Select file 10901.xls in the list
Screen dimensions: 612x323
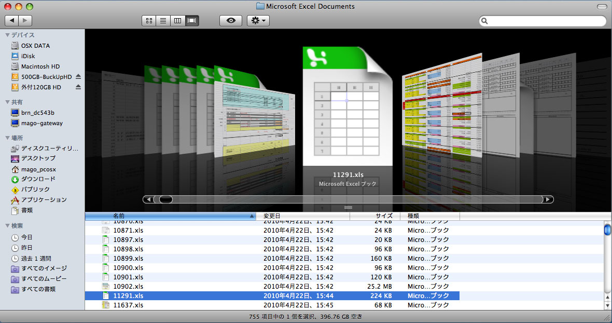272,277
